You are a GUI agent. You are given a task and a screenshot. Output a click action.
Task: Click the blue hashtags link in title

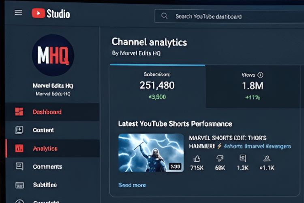(257, 146)
